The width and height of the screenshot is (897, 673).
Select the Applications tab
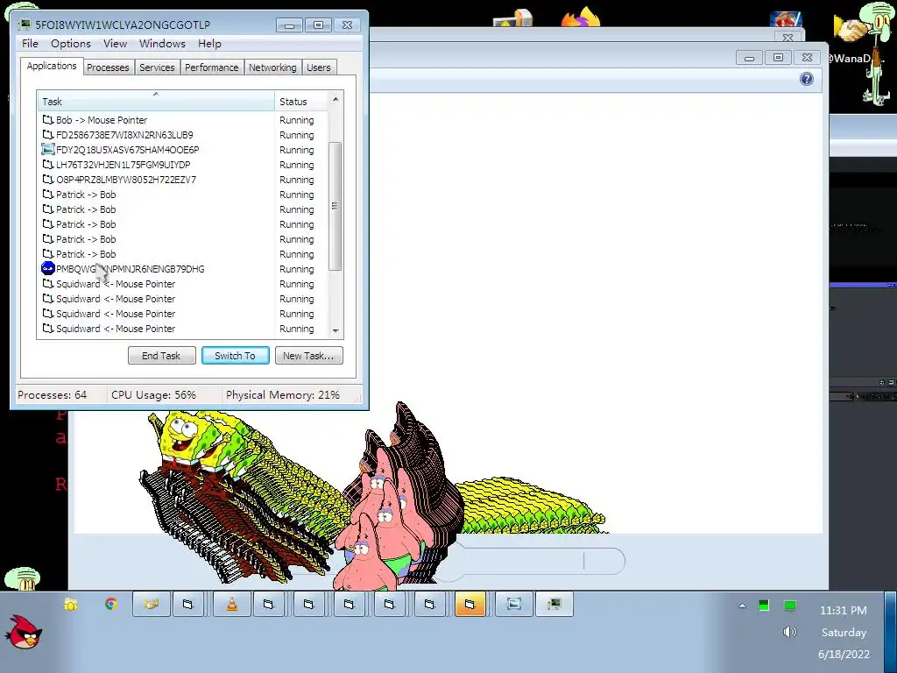[x=52, y=66]
